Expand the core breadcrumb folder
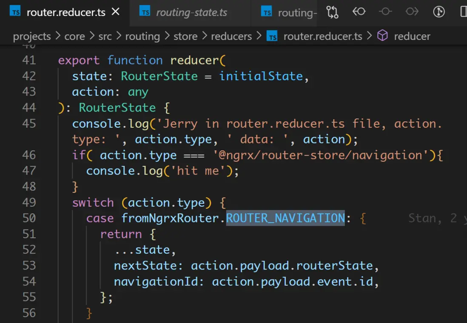Screen dimensions: 467x323 pyautogui.click(x=74, y=37)
